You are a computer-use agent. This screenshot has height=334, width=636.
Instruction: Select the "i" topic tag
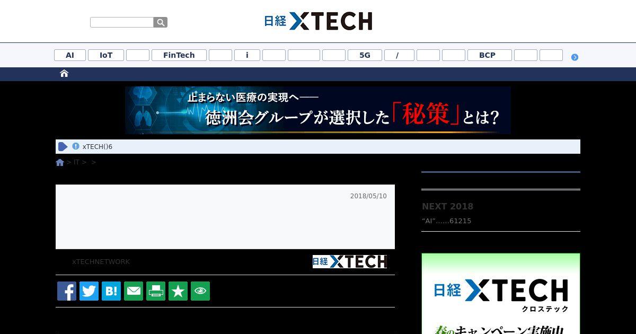point(247,55)
